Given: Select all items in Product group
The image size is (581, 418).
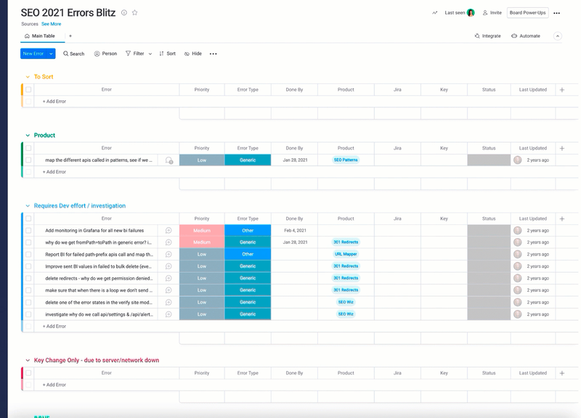Looking at the screenshot, I should coord(28,148).
